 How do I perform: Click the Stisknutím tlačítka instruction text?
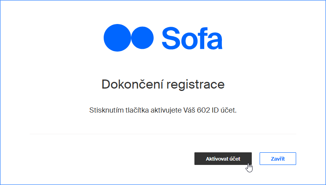click(x=163, y=110)
